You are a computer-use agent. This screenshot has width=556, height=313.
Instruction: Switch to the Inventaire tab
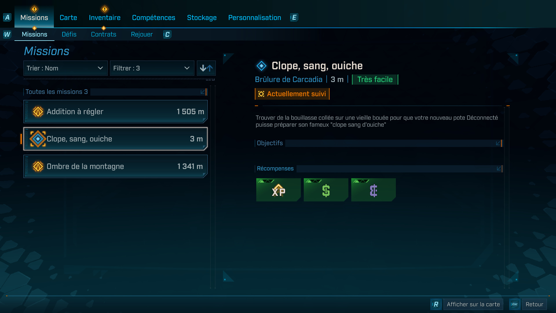coord(105,17)
